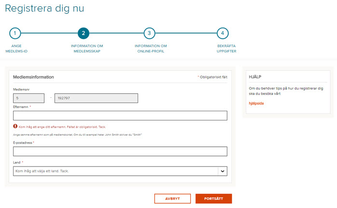The width and height of the screenshot is (337, 208).
Task: Click the Land field label
Action: click(x=17, y=163)
